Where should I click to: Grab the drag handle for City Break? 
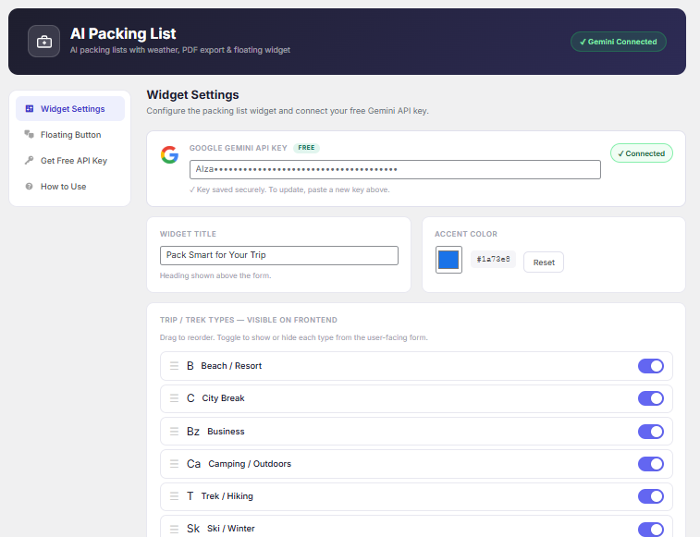coord(174,398)
